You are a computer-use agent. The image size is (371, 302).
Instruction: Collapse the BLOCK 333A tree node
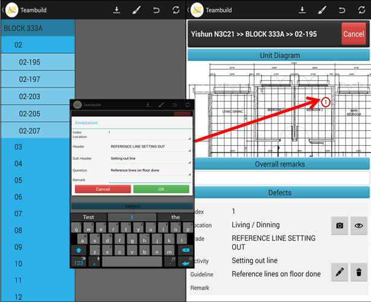click(37, 28)
